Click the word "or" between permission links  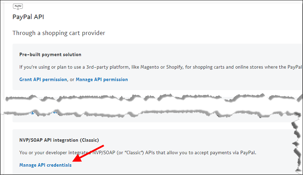tap(72, 79)
